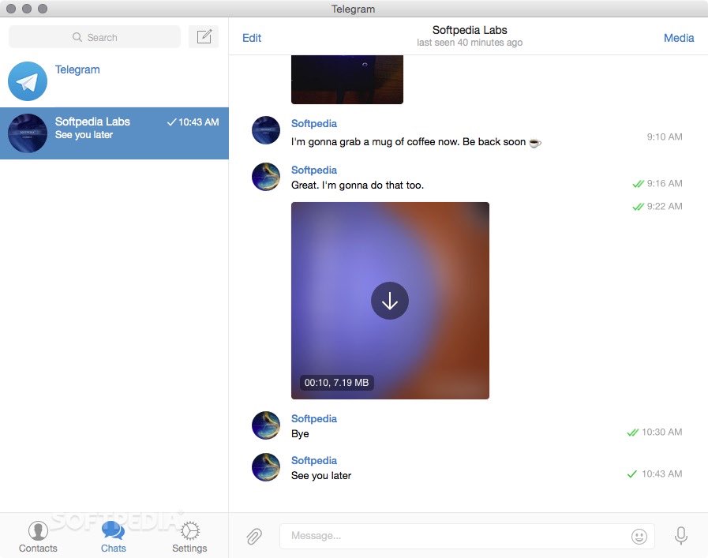The width and height of the screenshot is (708, 558).
Task: Click the partially visible image at top
Action: pyautogui.click(x=347, y=80)
